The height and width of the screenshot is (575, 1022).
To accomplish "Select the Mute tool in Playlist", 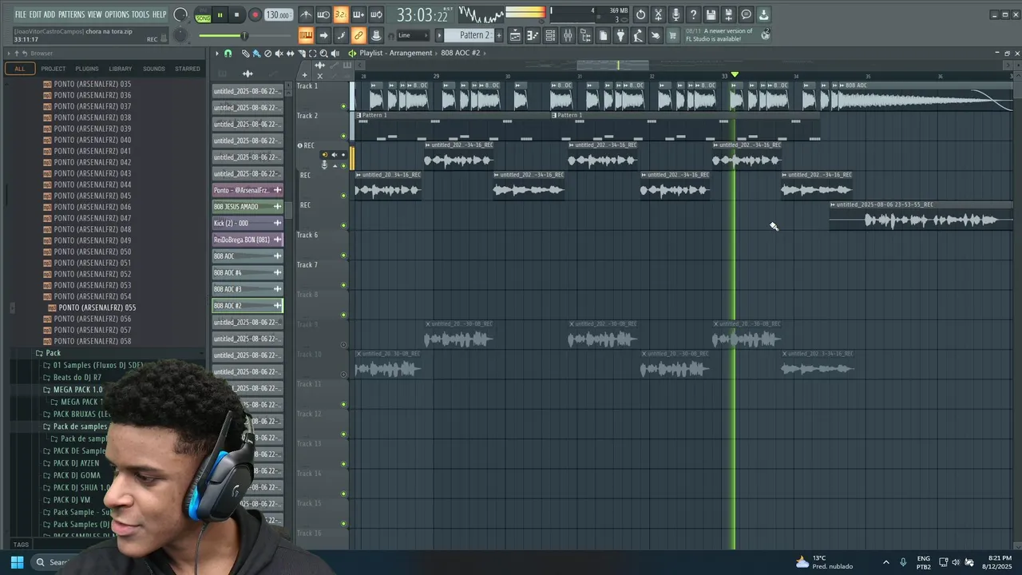I will click(279, 54).
